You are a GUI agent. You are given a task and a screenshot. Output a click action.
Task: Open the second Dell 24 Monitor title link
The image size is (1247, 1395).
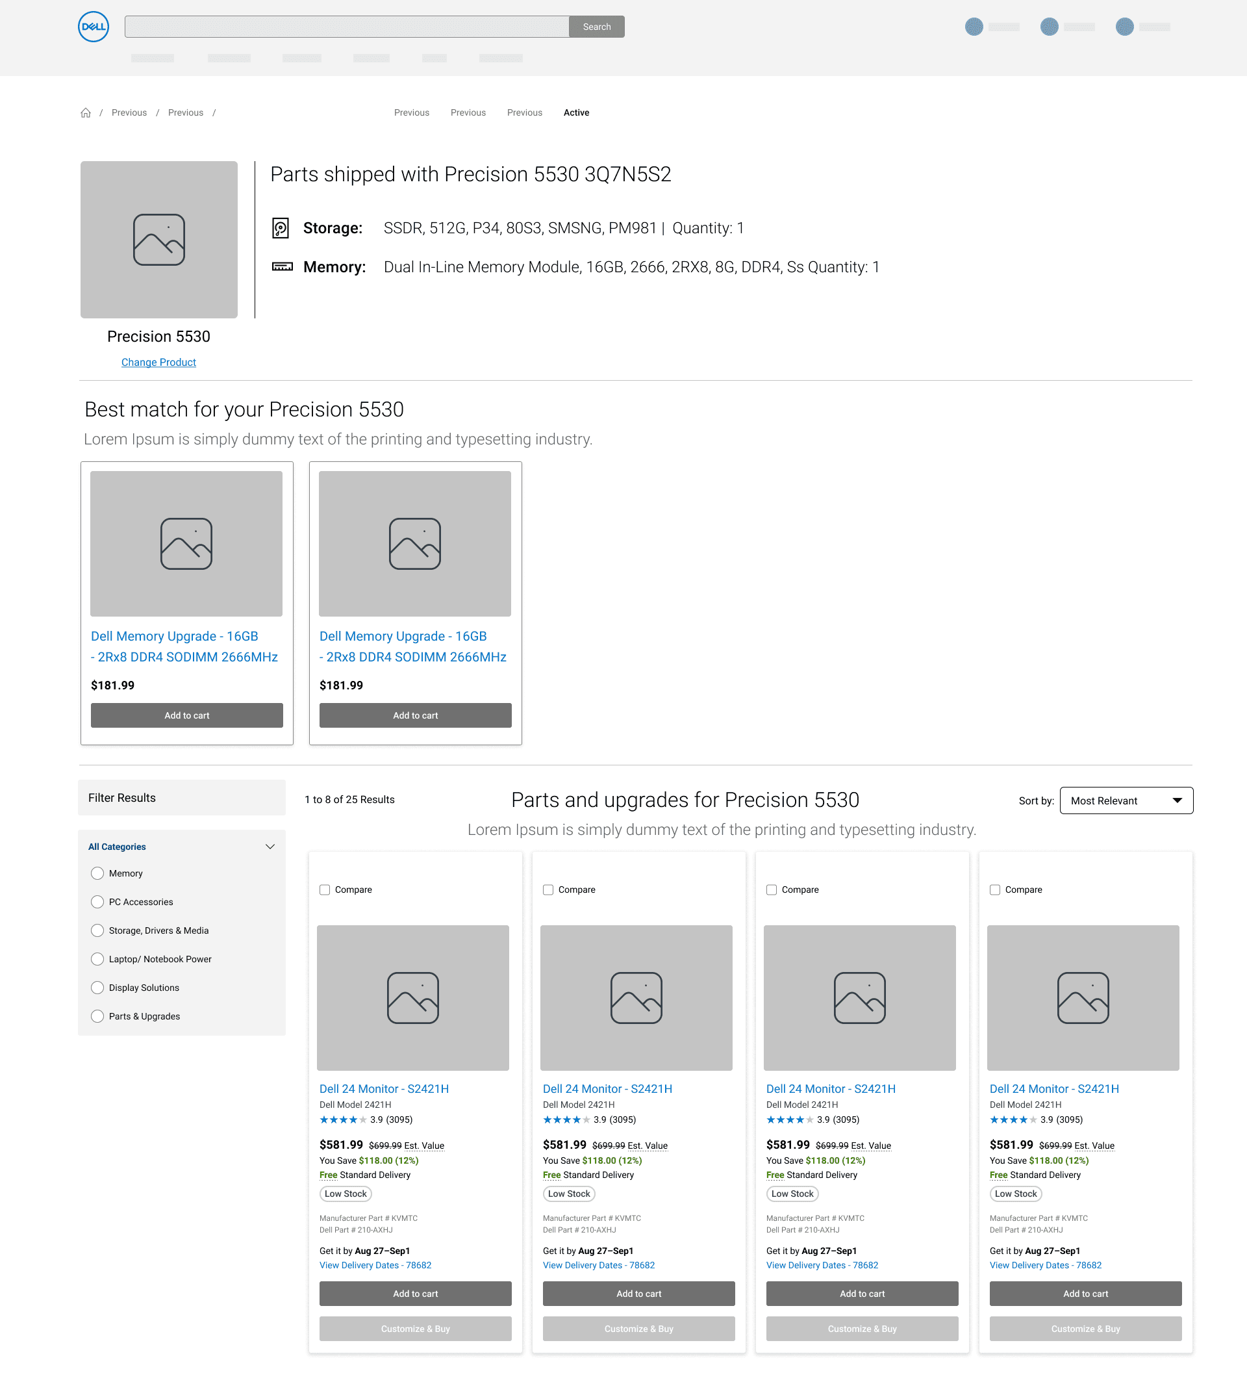[x=608, y=1089]
